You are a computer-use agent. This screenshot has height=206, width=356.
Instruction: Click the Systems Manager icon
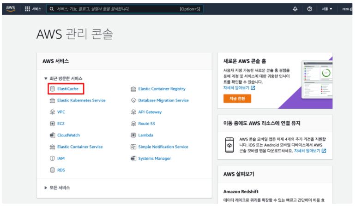133,159
